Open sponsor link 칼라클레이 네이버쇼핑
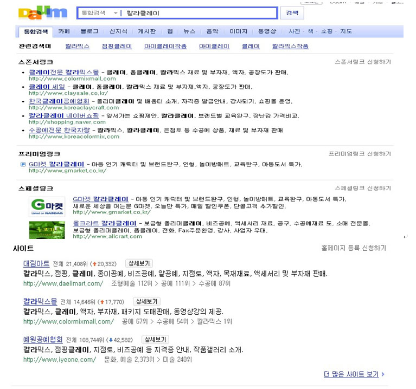 point(63,116)
